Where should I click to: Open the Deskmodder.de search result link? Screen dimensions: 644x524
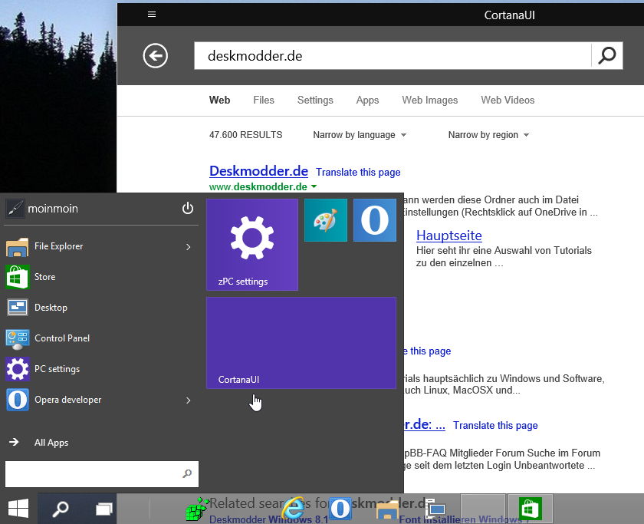pos(259,171)
